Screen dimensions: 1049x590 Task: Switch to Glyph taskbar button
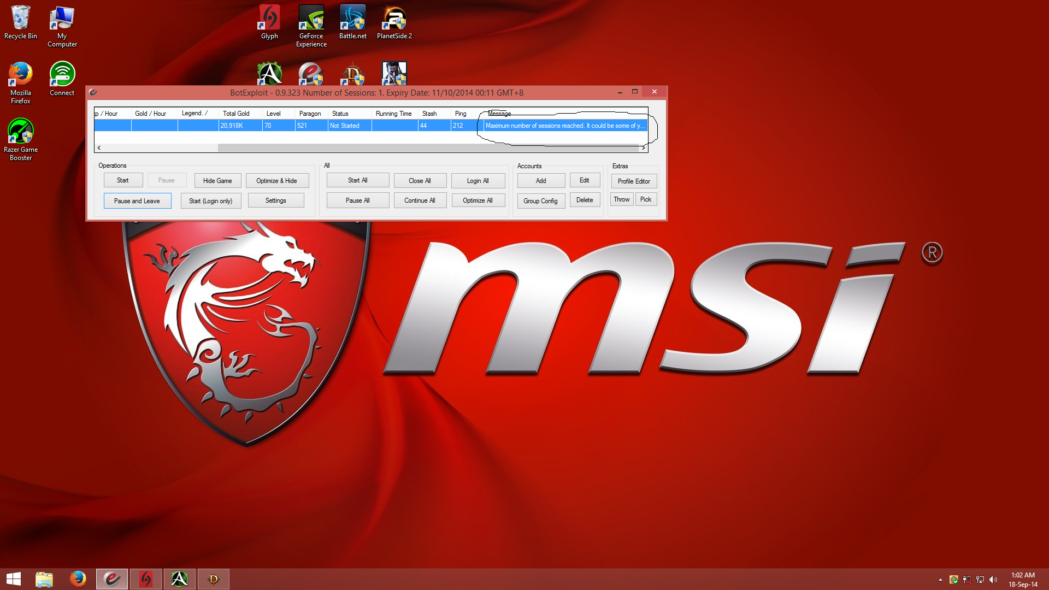click(x=146, y=579)
